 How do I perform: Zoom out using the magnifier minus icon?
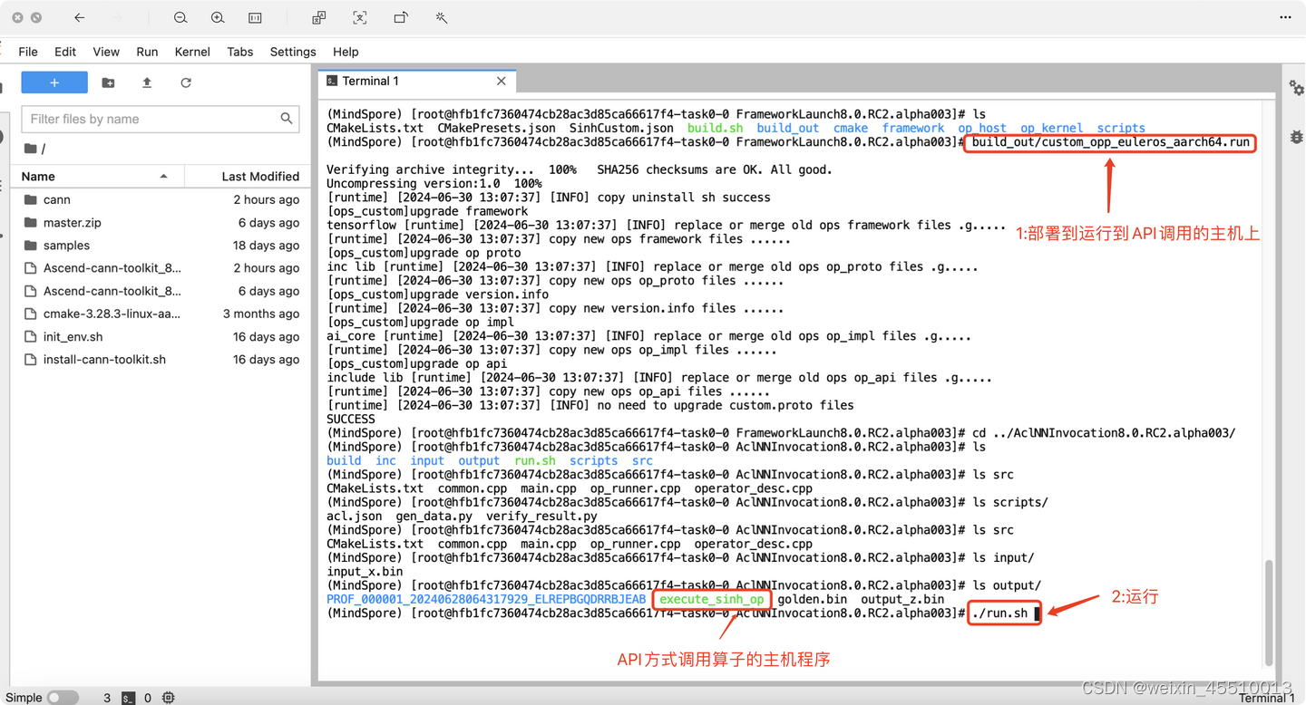coord(180,17)
